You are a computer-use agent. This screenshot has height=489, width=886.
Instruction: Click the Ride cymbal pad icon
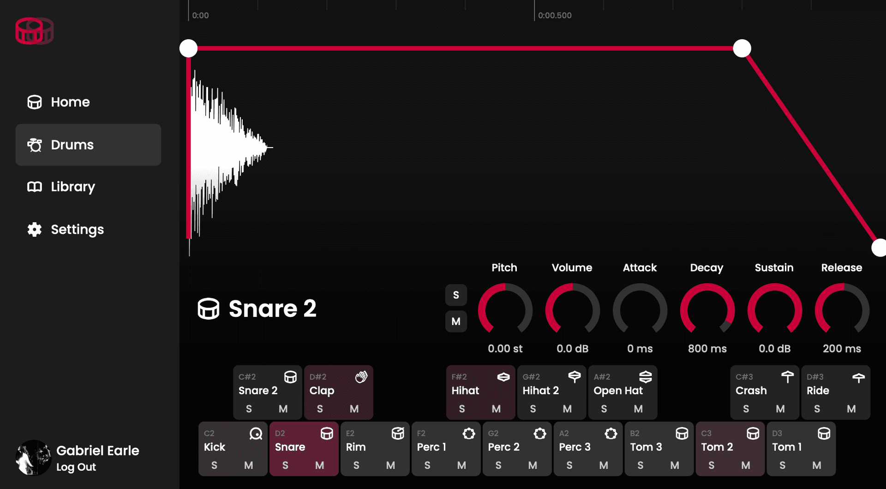[858, 378]
